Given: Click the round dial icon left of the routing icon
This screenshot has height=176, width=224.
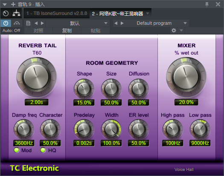Looking at the screenshot, I should [x=6, y=13].
